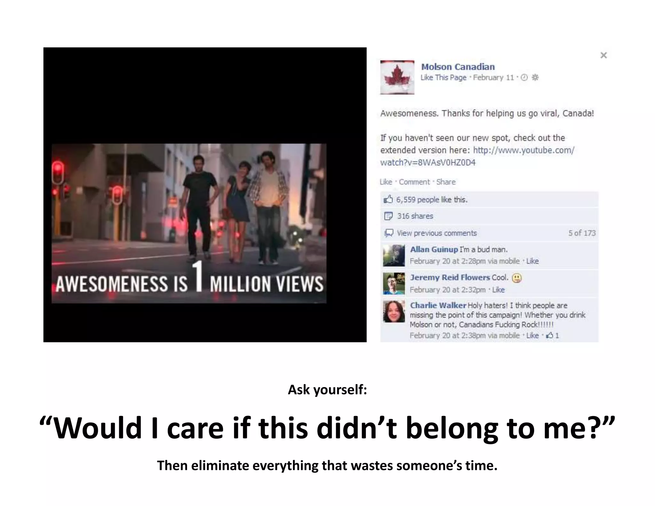Expand View previous comments
Screen dimensions: 655x506
437,233
